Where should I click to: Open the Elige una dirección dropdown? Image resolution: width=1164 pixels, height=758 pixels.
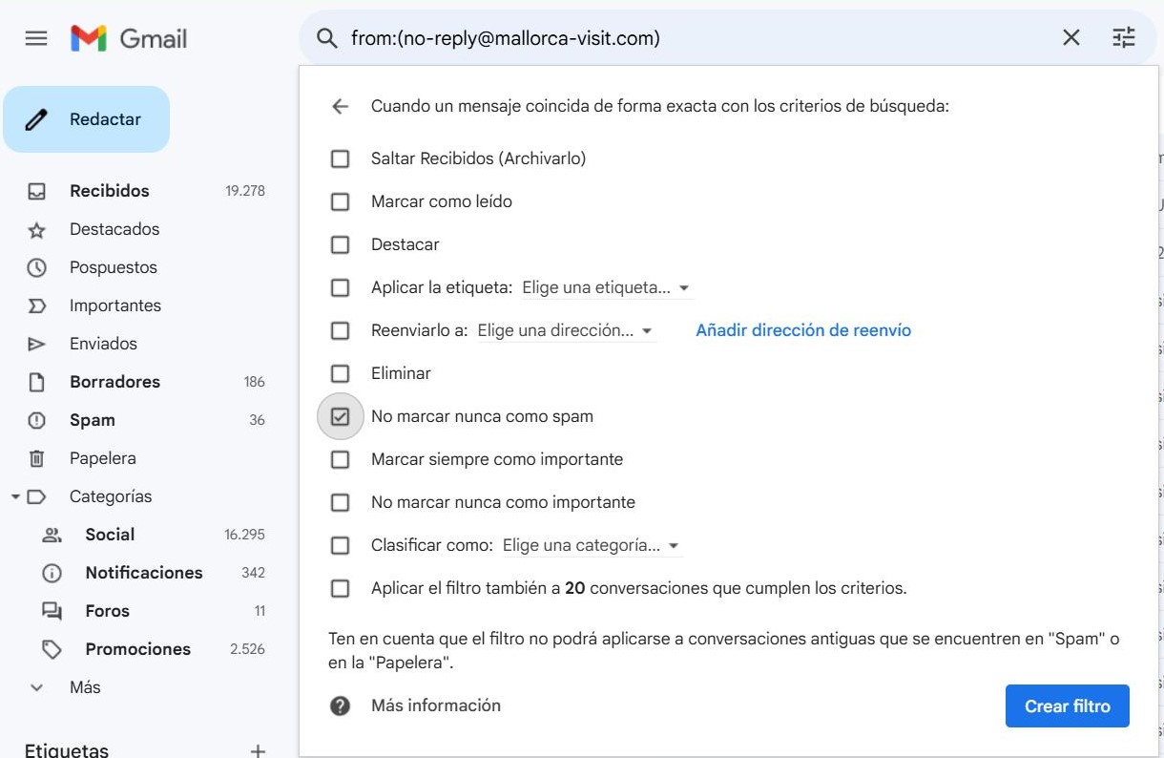[x=566, y=330]
